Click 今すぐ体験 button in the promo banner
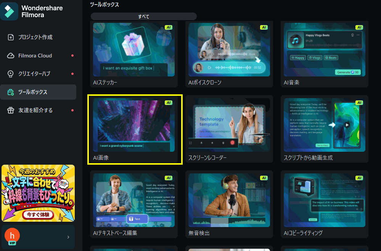381x251 pixels. 38,214
